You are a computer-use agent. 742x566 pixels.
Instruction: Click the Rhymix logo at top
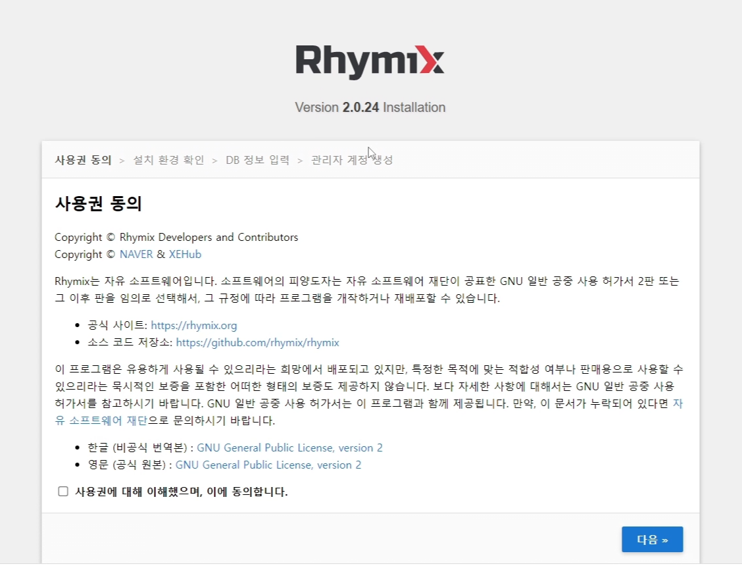[x=370, y=62]
